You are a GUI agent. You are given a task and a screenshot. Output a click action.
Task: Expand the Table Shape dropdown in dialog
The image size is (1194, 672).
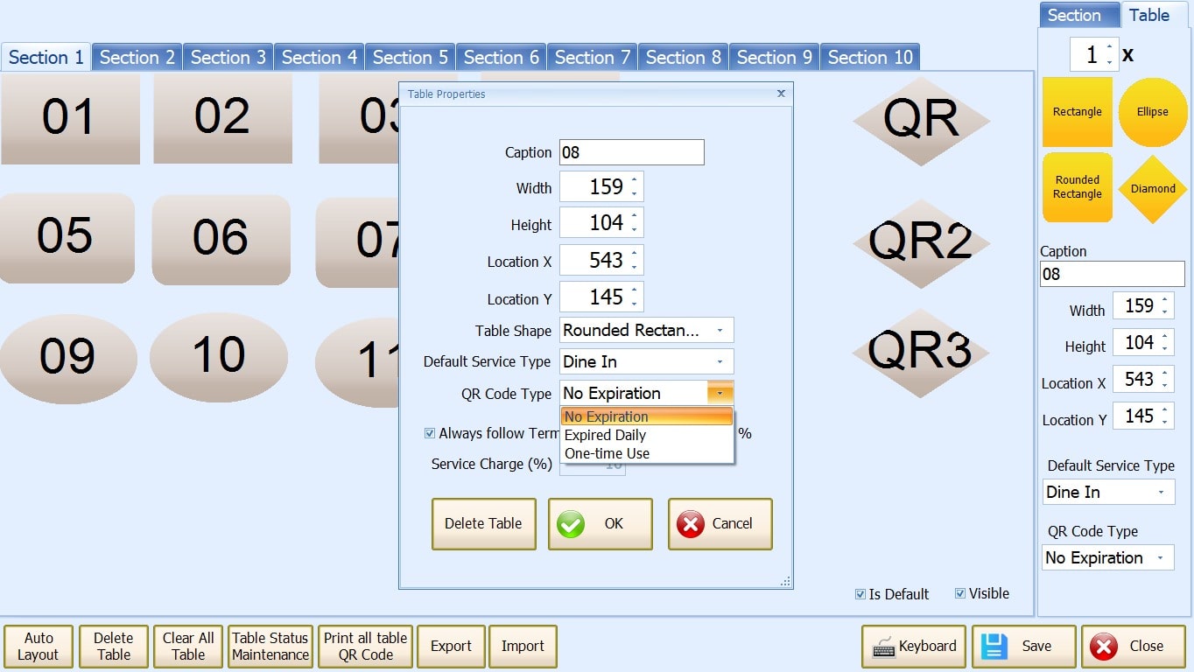[x=720, y=331]
